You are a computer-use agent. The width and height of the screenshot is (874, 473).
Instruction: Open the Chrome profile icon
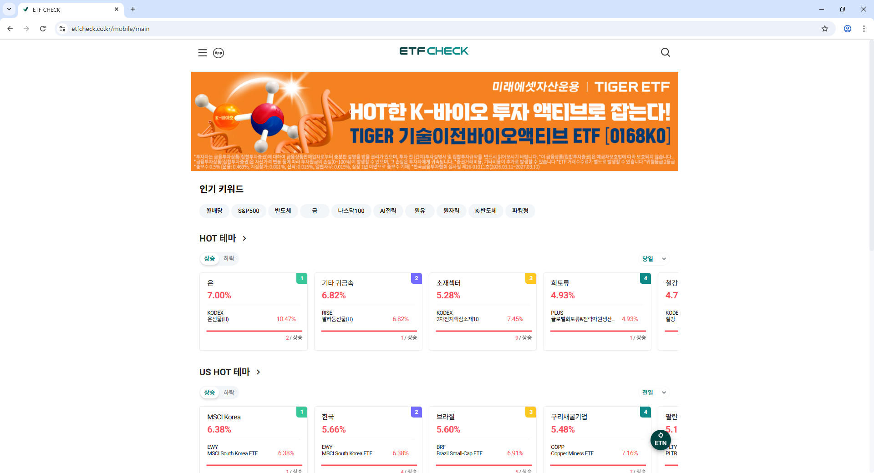(848, 29)
